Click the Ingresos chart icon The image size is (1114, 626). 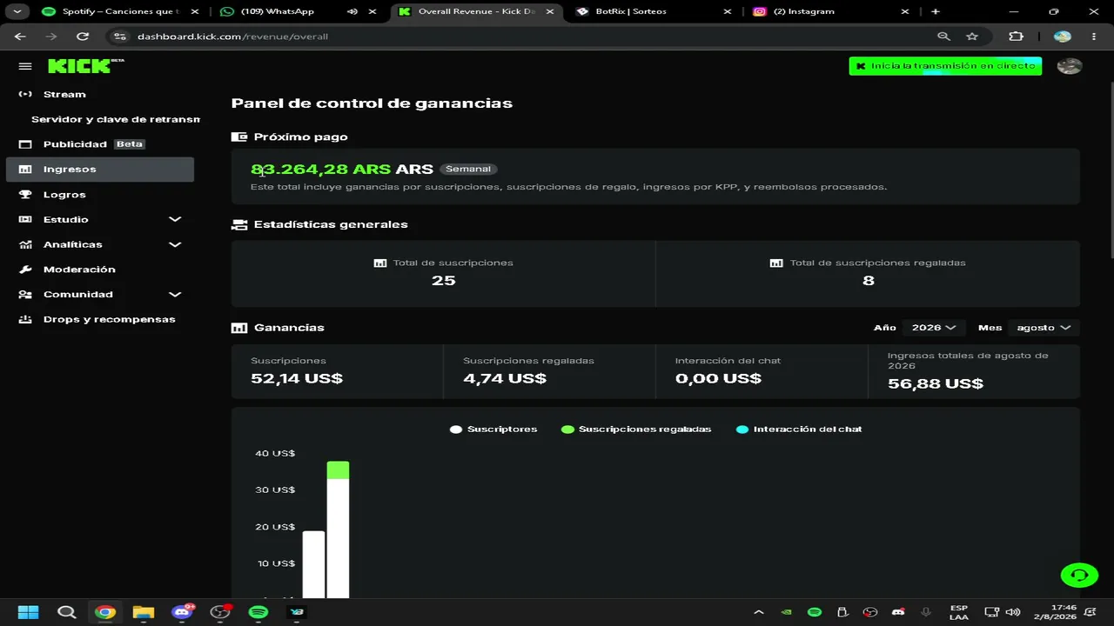(x=25, y=170)
